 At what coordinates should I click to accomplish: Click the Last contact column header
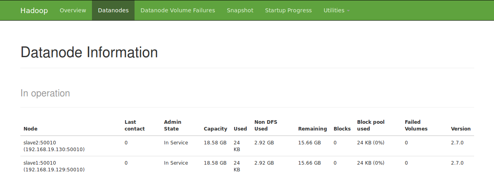coord(135,125)
